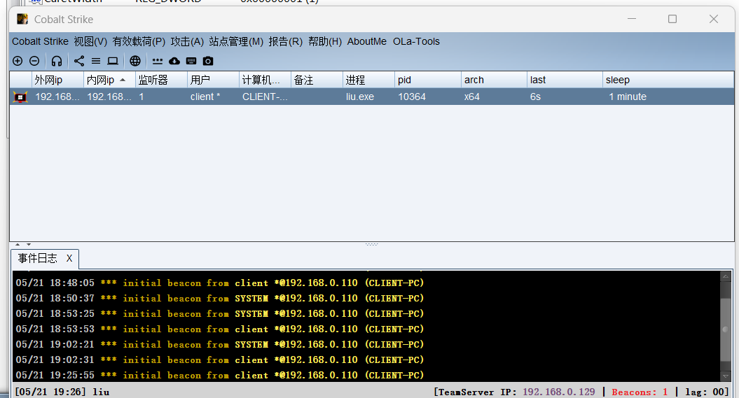Sort by the 备注 column header
Screen dimensions: 739x398
click(317, 80)
